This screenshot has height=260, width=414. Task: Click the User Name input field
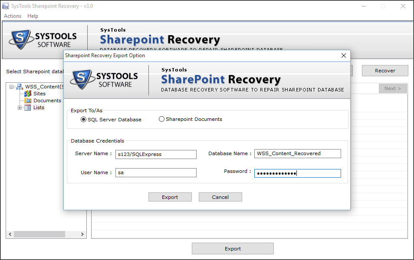[x=156, y=172]
